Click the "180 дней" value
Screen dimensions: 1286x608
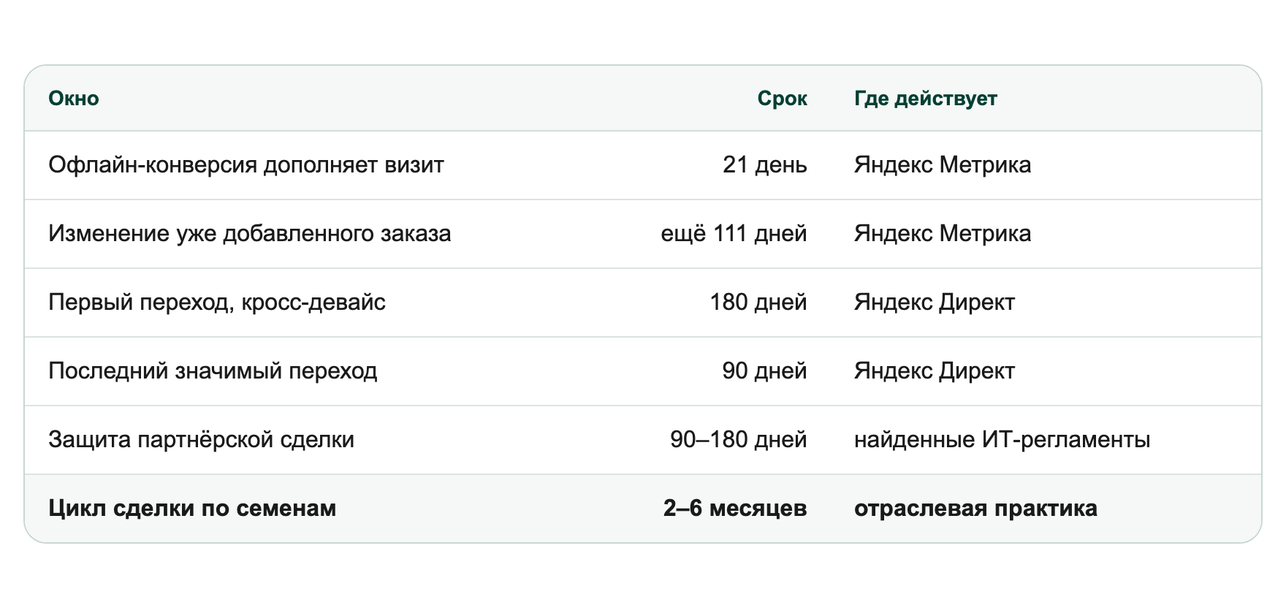(758, 303)
